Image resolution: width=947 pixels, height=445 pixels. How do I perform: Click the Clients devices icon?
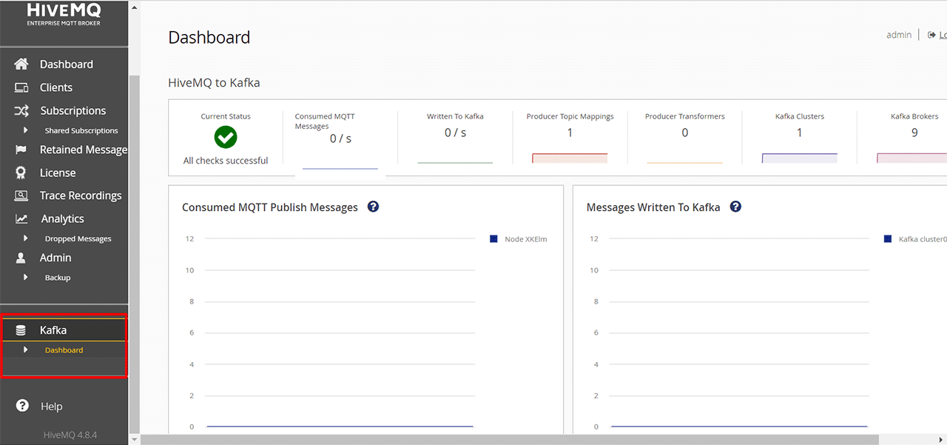(x=22, y=87)
